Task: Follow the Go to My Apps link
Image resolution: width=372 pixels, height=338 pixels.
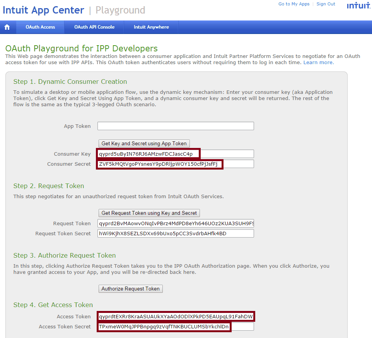Action: pos(294,4)
